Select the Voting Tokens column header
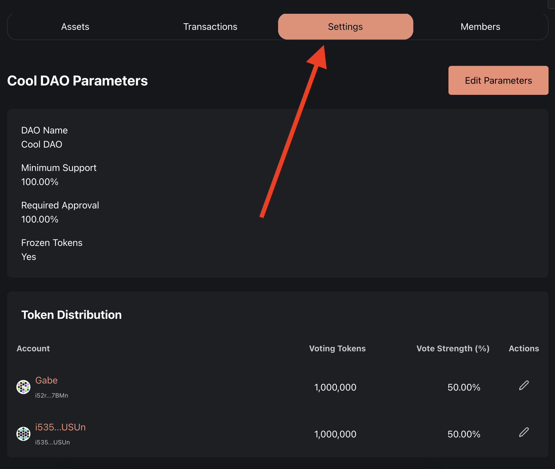 point(337,348)
